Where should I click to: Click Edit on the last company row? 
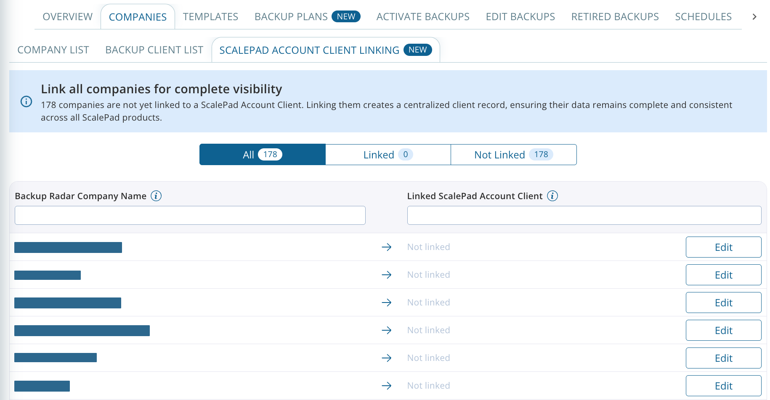point(723,385)
